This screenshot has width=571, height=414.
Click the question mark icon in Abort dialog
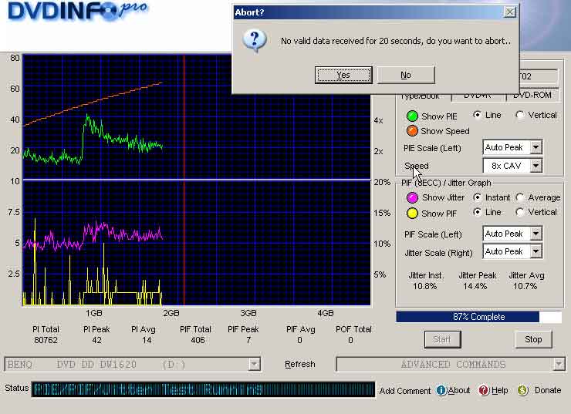(x=255, y=41)
